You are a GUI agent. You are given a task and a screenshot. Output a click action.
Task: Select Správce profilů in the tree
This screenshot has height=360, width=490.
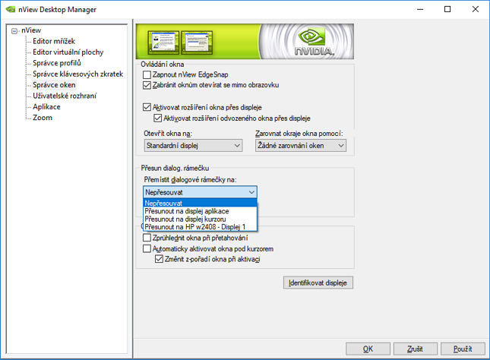click(x=57, y=63)
